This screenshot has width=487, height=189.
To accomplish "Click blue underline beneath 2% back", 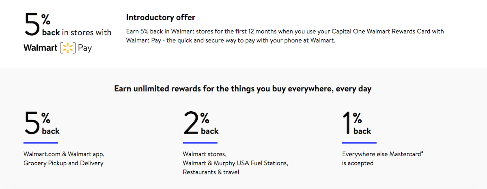I will pyautogui.click(x=200, y=142).
